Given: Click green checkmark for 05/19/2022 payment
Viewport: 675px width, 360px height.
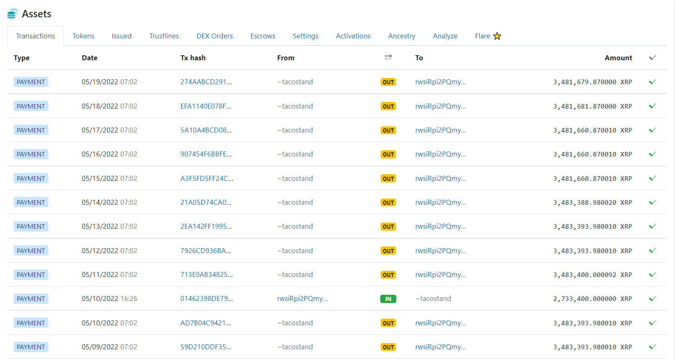Looking at the screenshot, I should (x=652, y=82).
